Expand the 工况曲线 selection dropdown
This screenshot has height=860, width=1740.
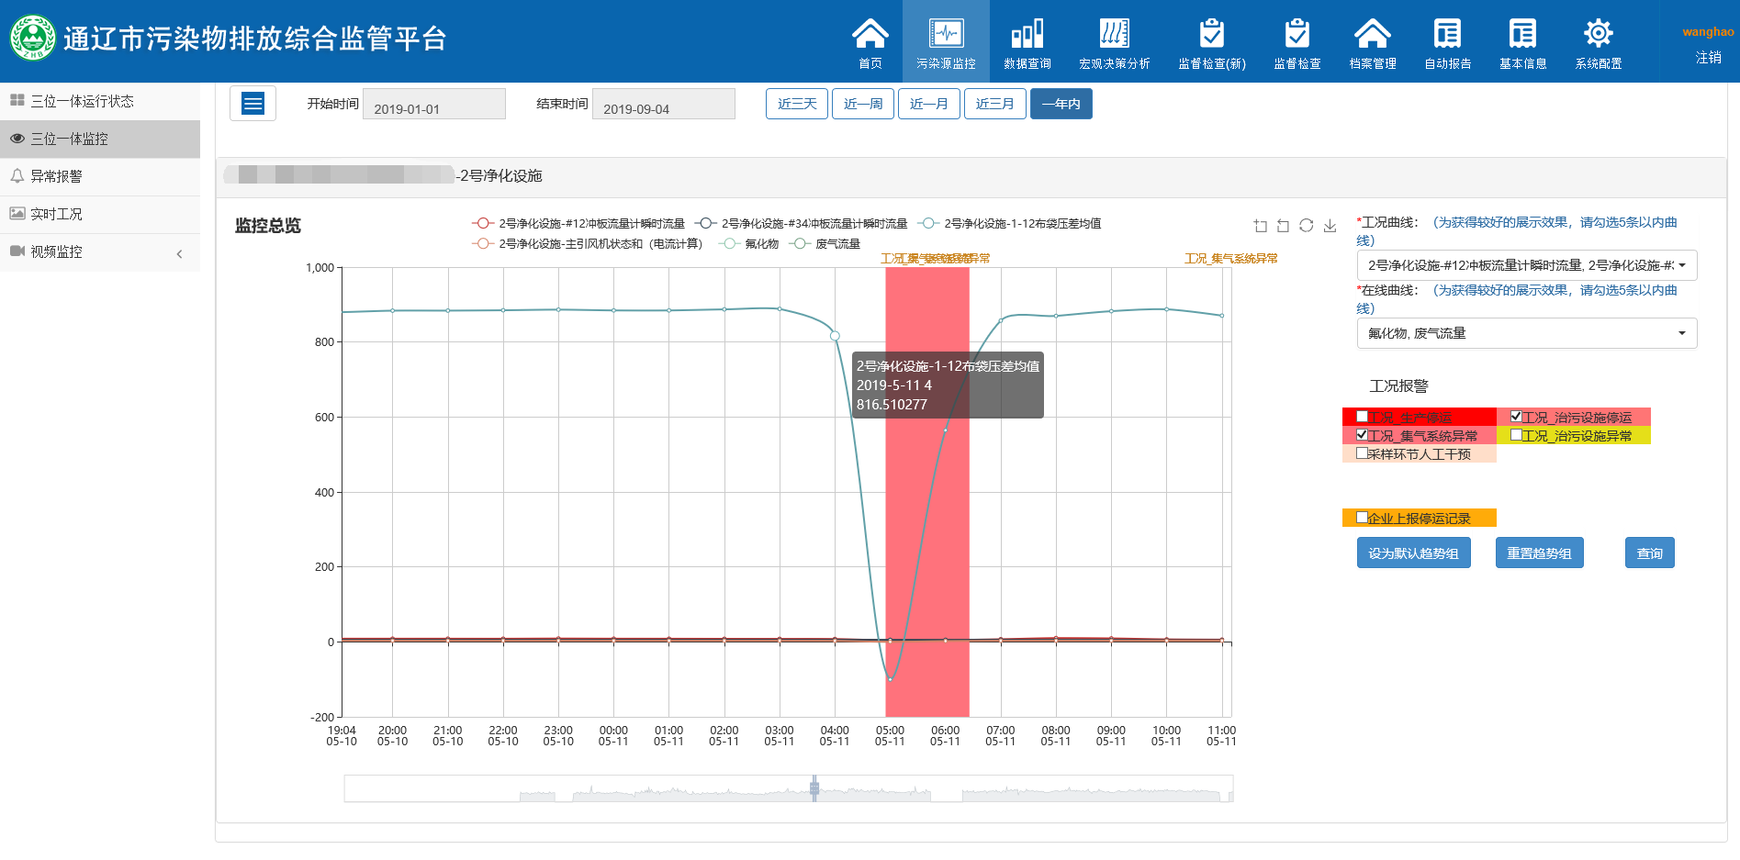[1526, 265]
